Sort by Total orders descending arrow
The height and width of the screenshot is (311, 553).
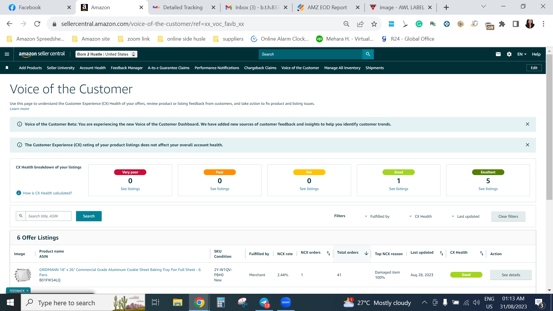pos(366,253)
